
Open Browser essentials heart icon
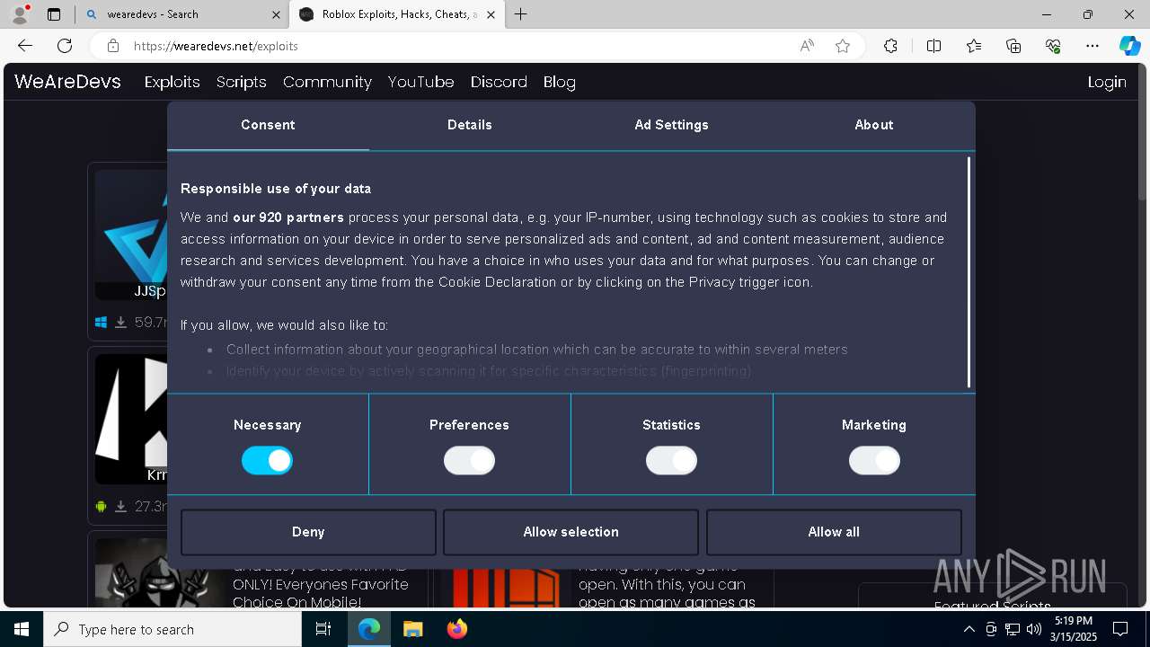point(1053,46)
